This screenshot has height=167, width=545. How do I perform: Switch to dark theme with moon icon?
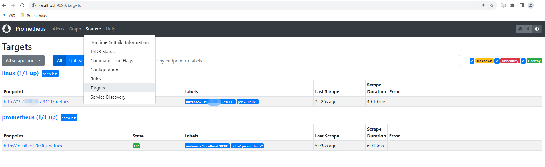[x=529, y=29]
